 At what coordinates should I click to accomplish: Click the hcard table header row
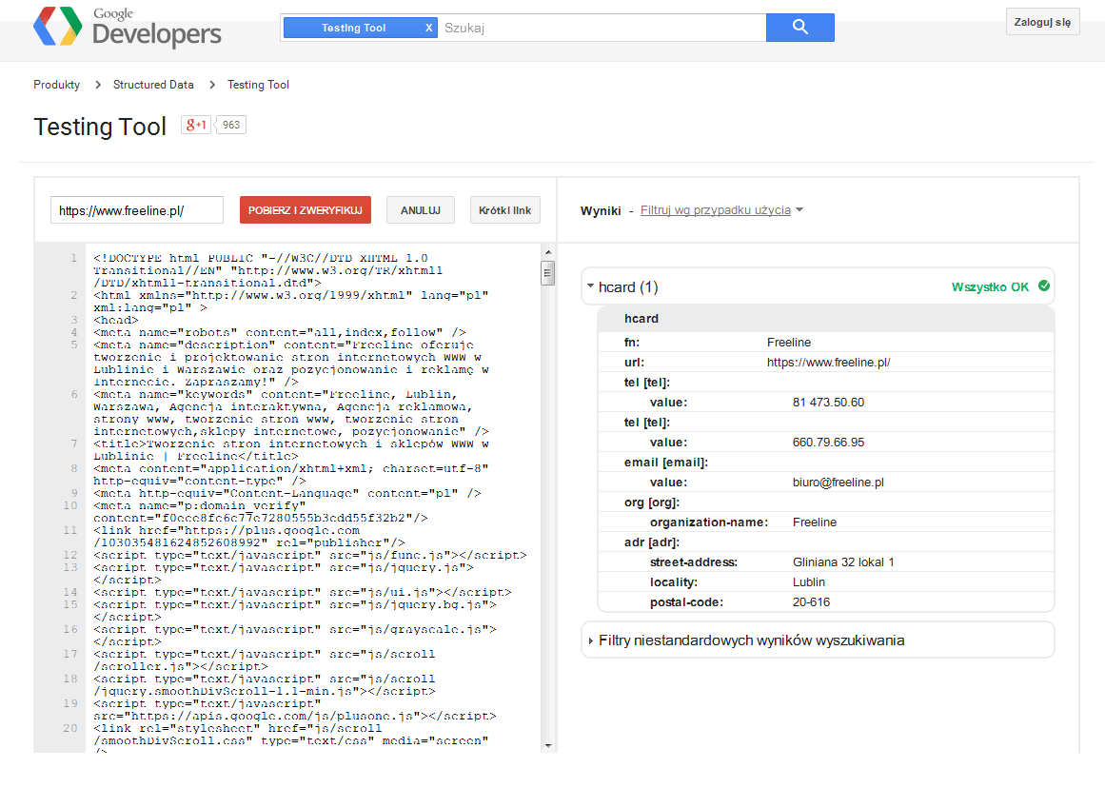(x=826, y=319)
